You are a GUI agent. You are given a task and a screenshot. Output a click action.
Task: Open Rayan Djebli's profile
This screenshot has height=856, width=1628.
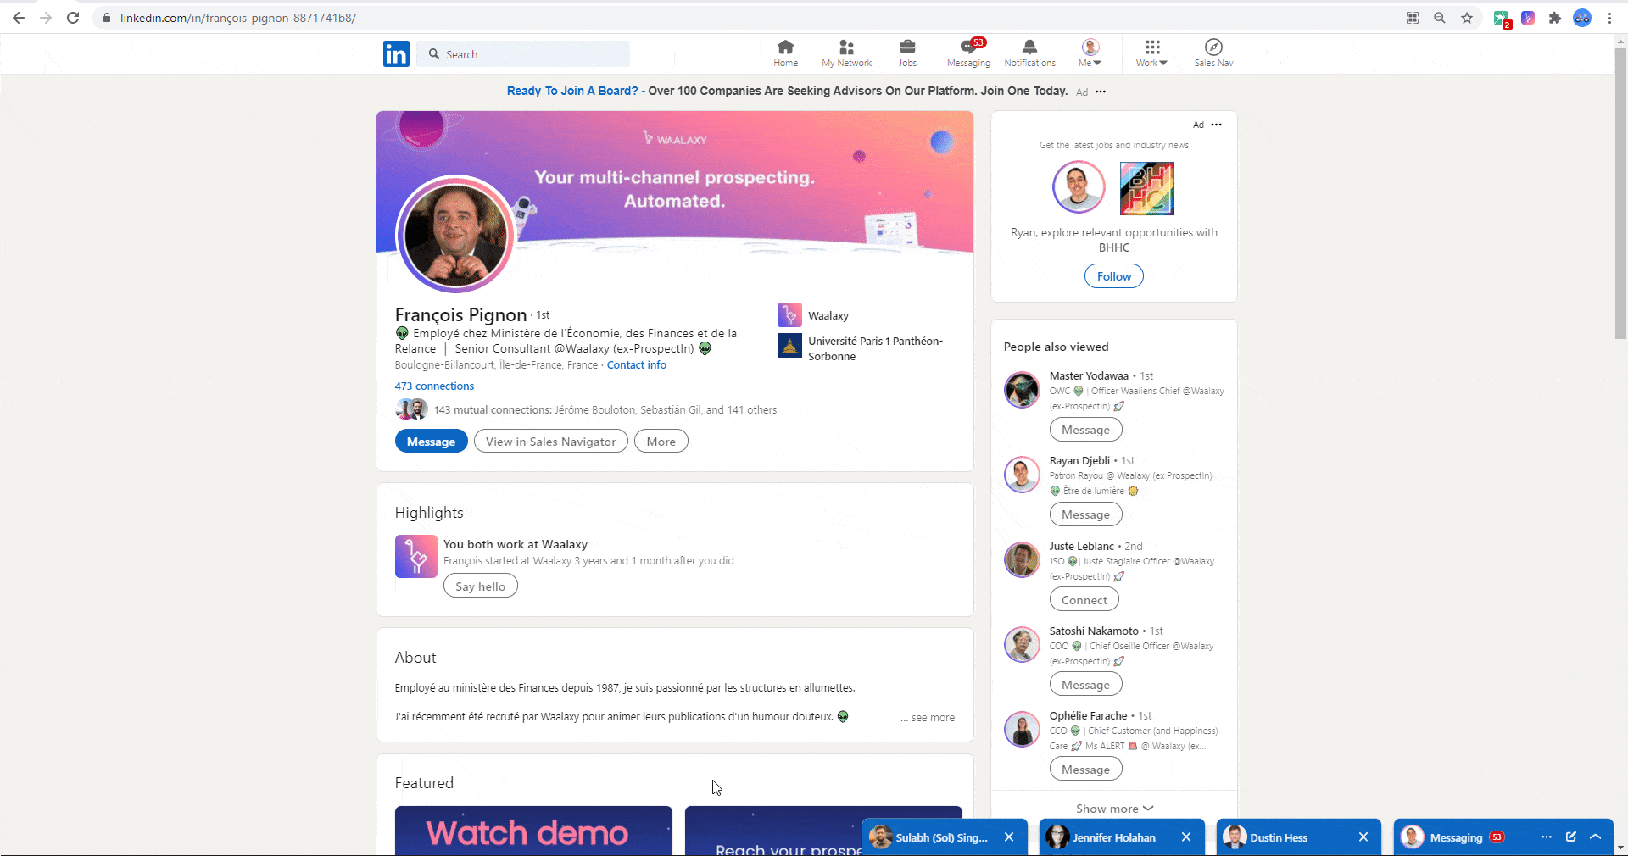click(1079, 461)
